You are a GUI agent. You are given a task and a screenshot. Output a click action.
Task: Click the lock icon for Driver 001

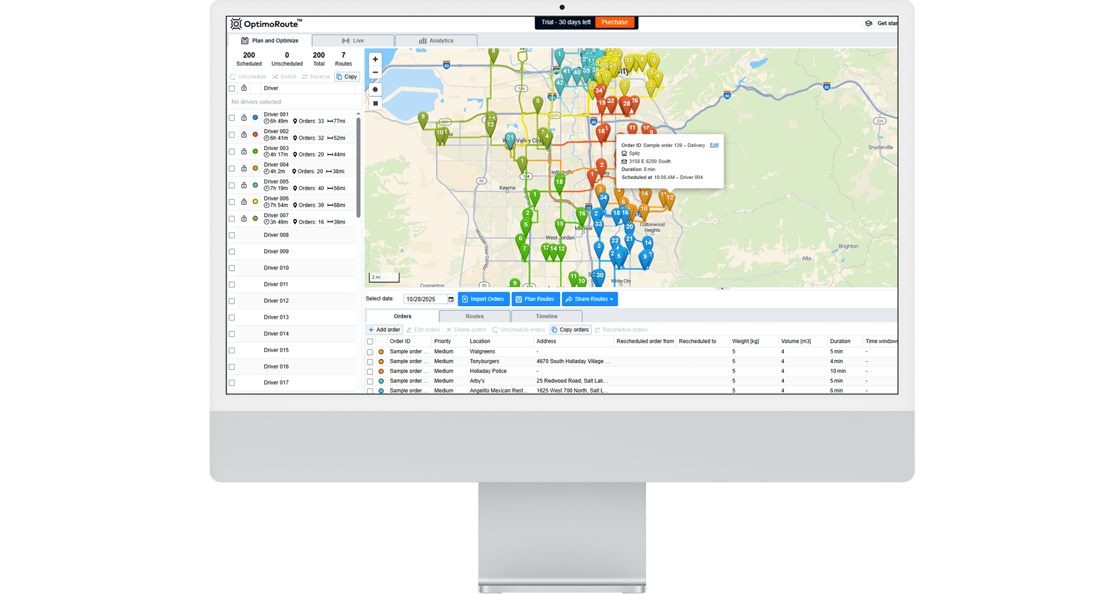[244, 118]
